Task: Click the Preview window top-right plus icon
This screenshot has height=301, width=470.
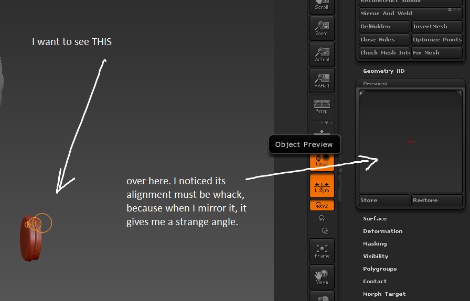Action: 460,93
